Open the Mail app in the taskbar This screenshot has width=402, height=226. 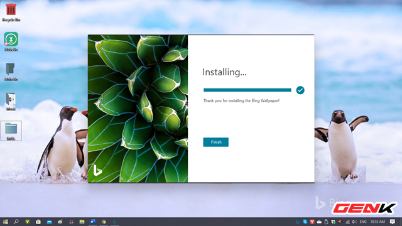pyautogui.click(x=49, y=222)
